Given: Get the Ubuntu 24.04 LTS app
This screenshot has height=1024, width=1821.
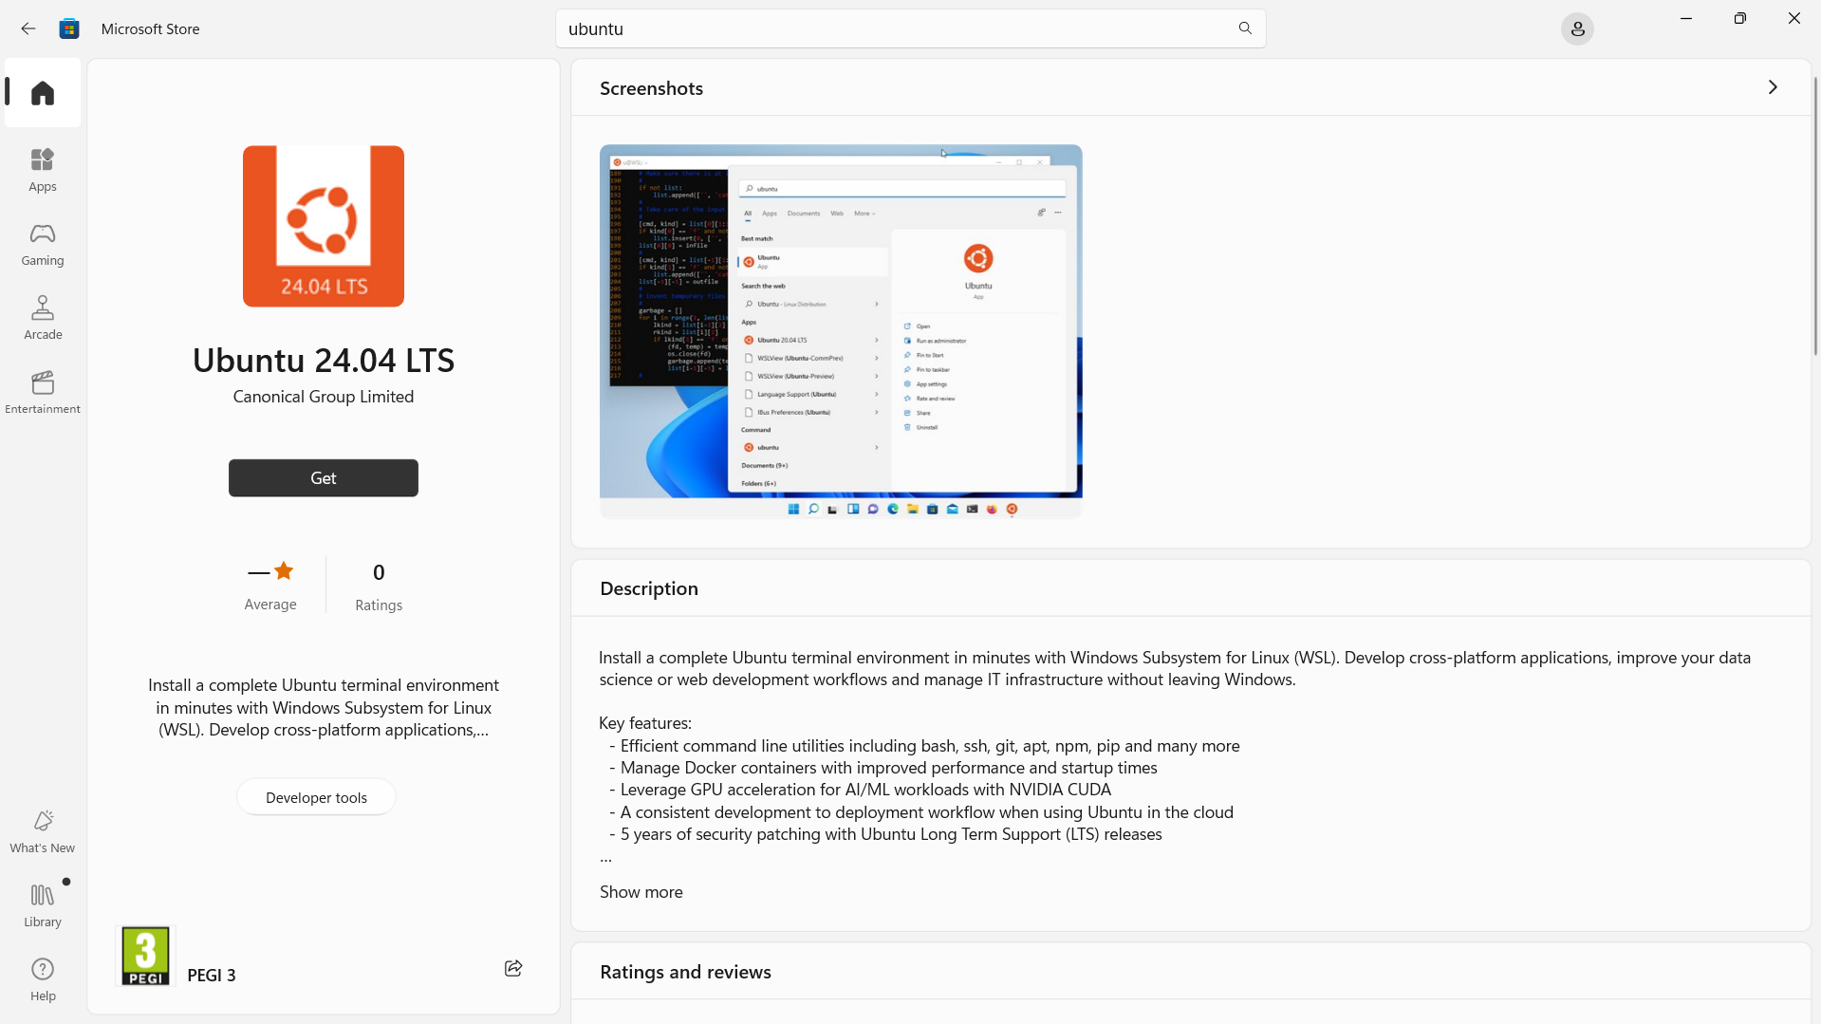Looking at the screenshot, I should (x=323, y=477).
